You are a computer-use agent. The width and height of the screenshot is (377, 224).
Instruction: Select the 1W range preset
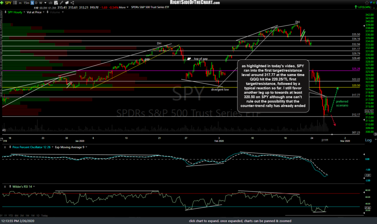[33, 215]
